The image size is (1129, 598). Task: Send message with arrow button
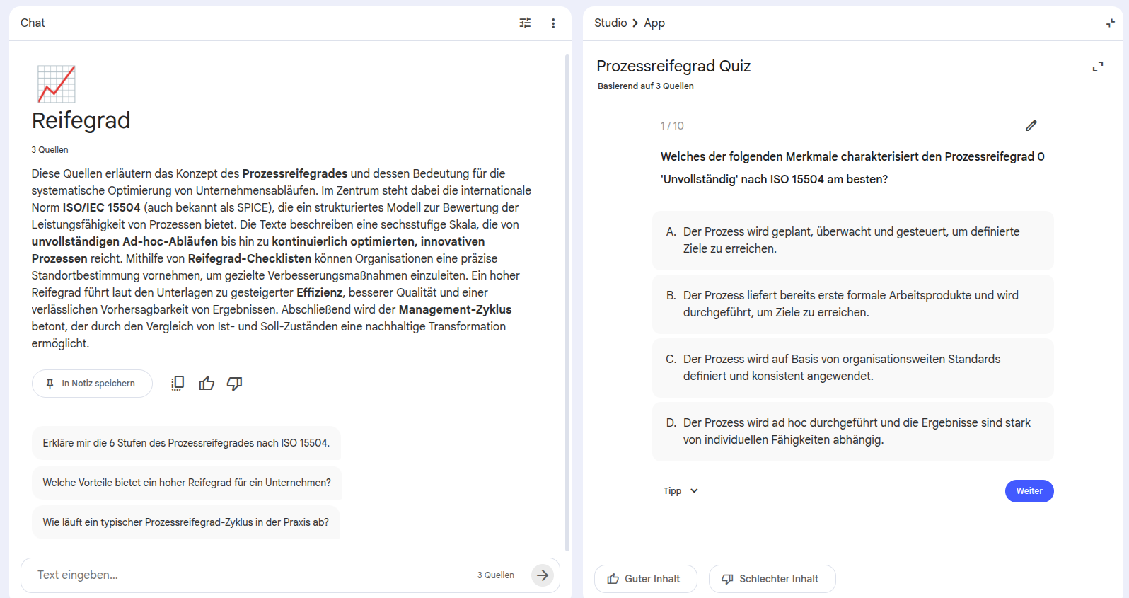(543, 575)
